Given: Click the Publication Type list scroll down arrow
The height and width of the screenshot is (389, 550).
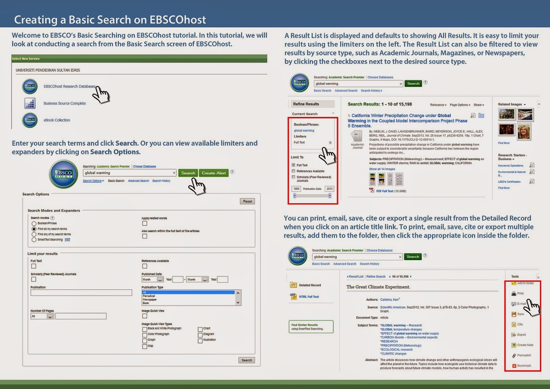Looking at the screenshot, I should tap(238, 303).
